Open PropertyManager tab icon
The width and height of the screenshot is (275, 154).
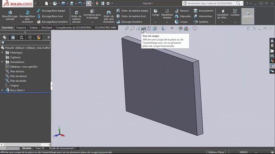coord(13,37)
